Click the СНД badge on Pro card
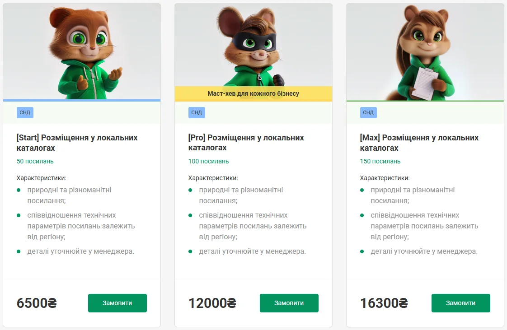507x330 pixels. click(197, 112)
